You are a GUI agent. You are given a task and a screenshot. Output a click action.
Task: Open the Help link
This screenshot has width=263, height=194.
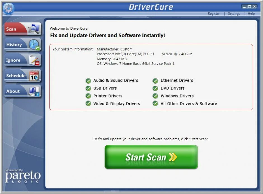(251, 14)
